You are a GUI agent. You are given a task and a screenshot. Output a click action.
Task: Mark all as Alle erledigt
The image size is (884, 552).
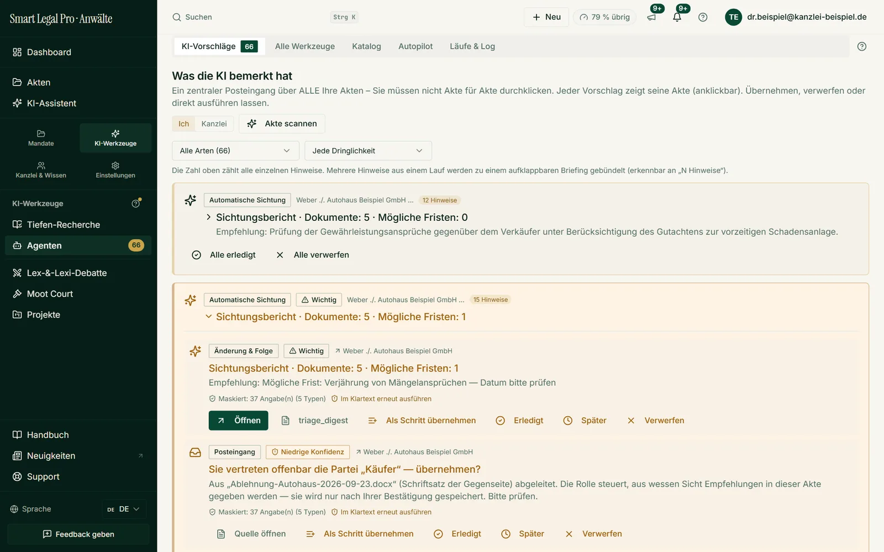point(224,255)
